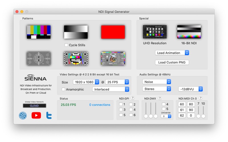
Task: Open NDI:DMX help question mark
Action: (160, 98)
